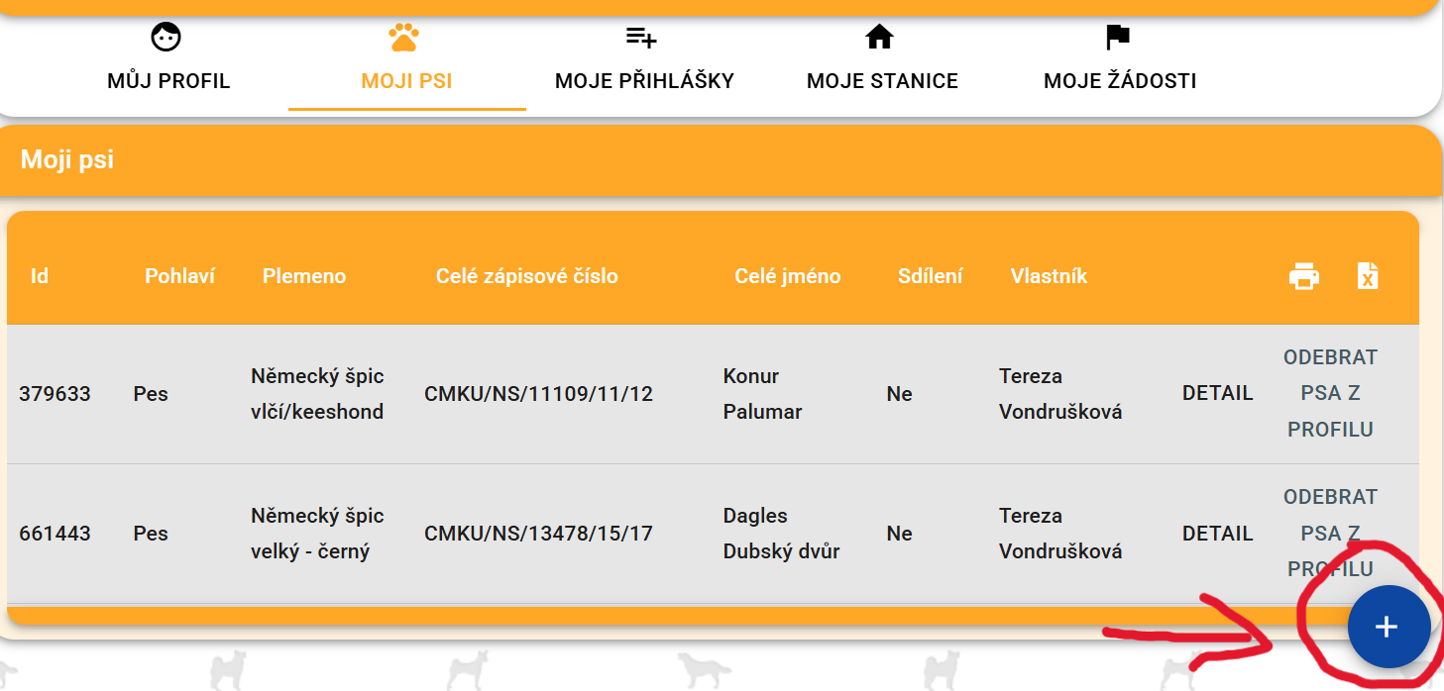
Task: Click the flag icon above Moje žádosti
Action: [1118, 38]
